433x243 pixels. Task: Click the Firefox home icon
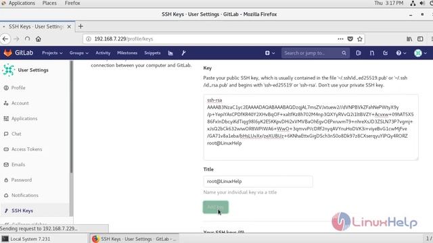tap(38, 39)
